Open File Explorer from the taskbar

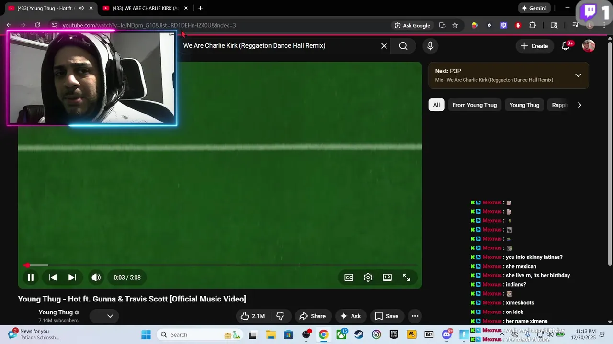[x=271, y=334]
